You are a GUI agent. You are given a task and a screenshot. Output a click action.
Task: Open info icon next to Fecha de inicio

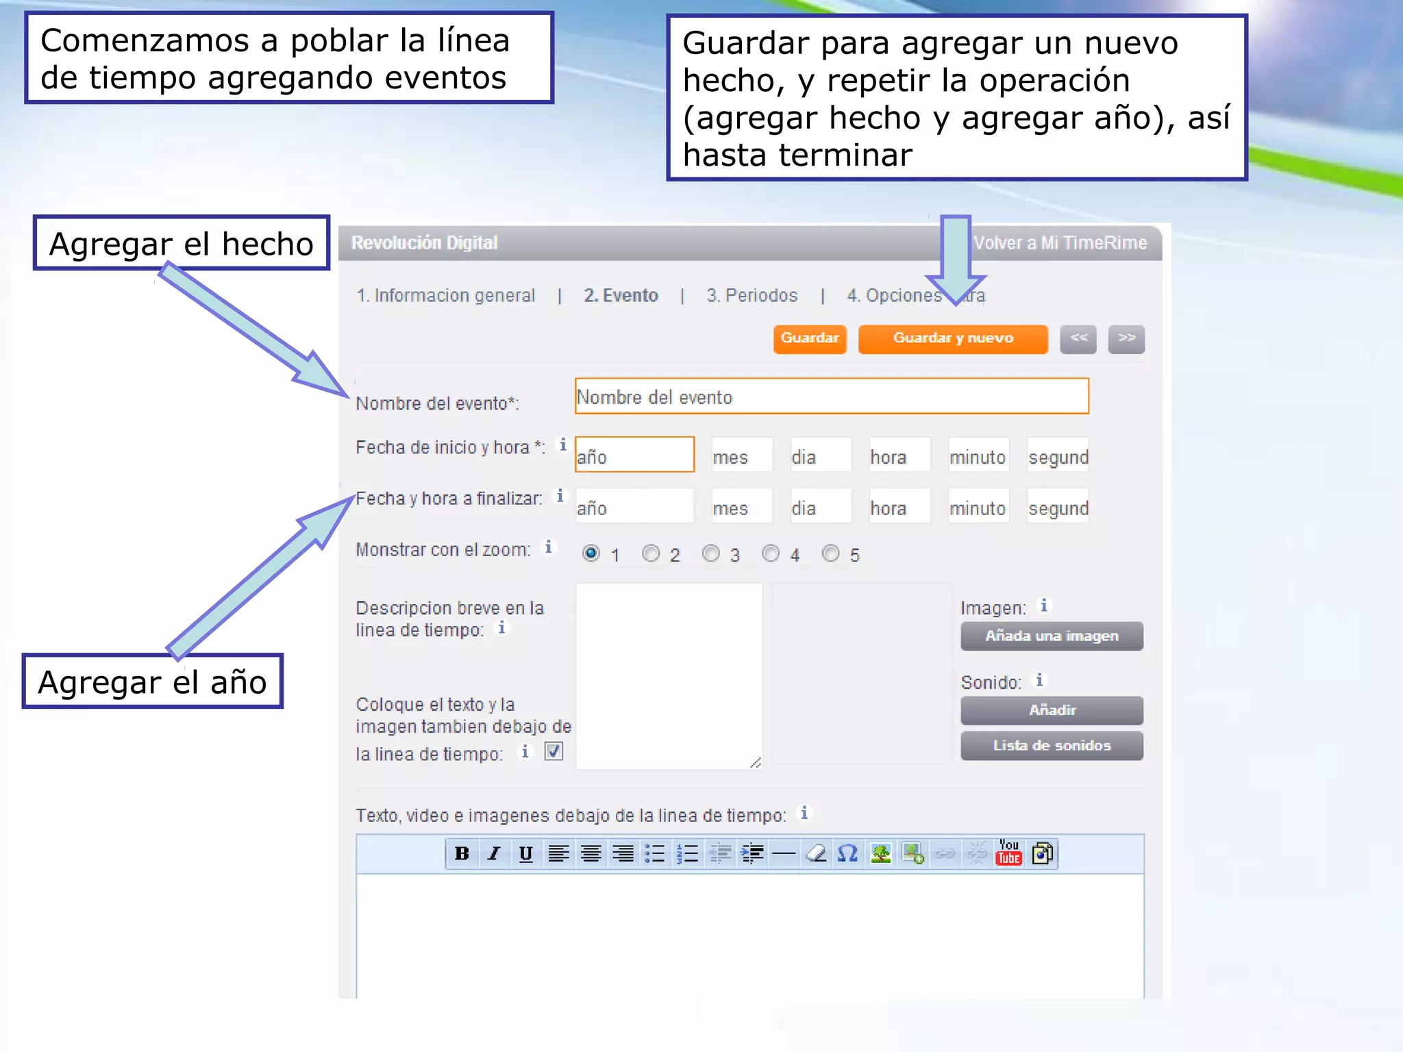tap(563, 445)
